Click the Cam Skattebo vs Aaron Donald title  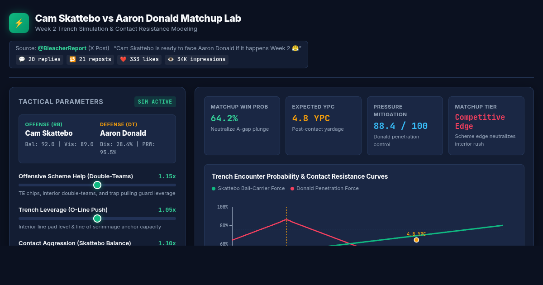[138, 19]
